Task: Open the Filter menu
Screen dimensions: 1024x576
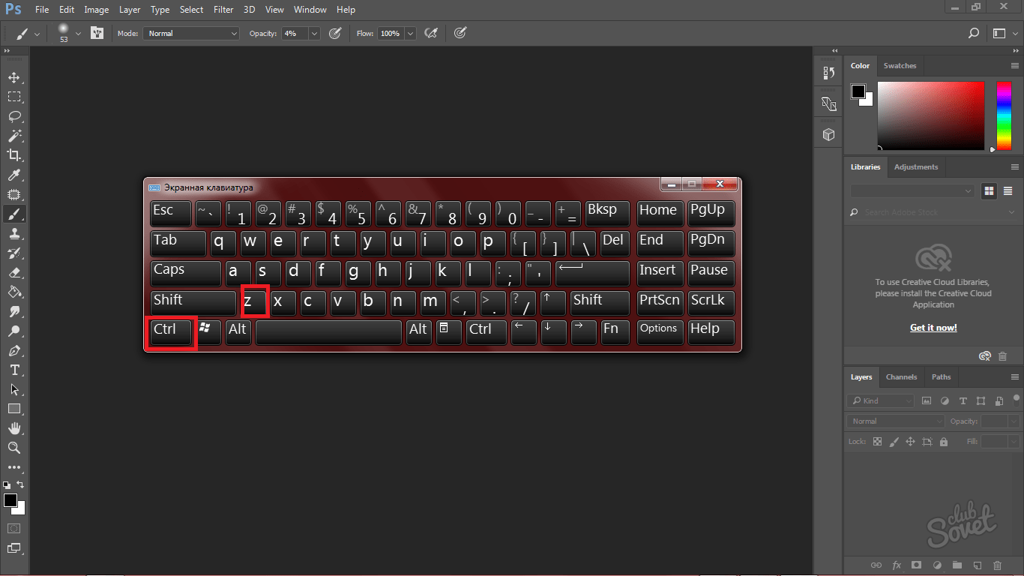Action: (x=223, y=10)
